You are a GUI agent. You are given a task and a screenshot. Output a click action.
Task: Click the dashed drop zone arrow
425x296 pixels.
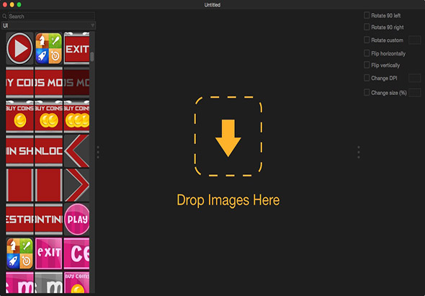click(x=228, y=138)
